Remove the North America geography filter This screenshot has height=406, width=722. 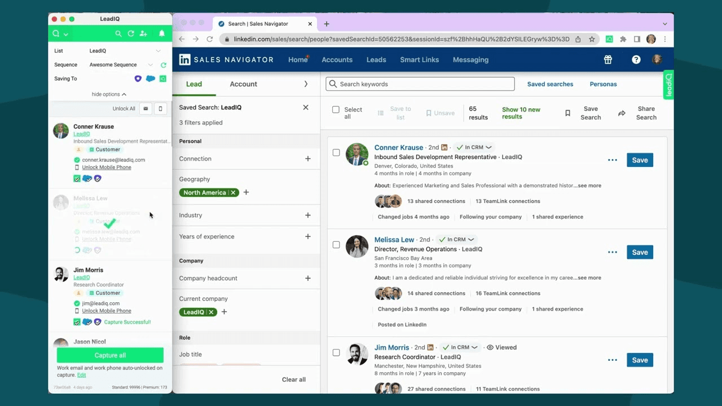click(x=233, y=193)
